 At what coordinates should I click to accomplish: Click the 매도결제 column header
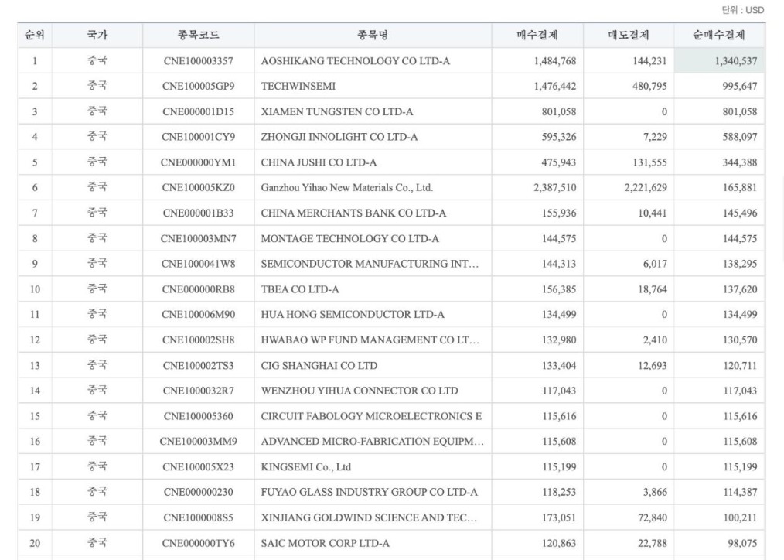pyautogui.click(x=628, y=35)
